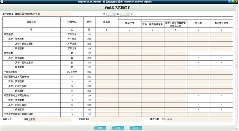Click the 关闭 close button at bottom
The width and height of the screenshot is (239, 131).
pyautogui.click(x=136, y=128)
